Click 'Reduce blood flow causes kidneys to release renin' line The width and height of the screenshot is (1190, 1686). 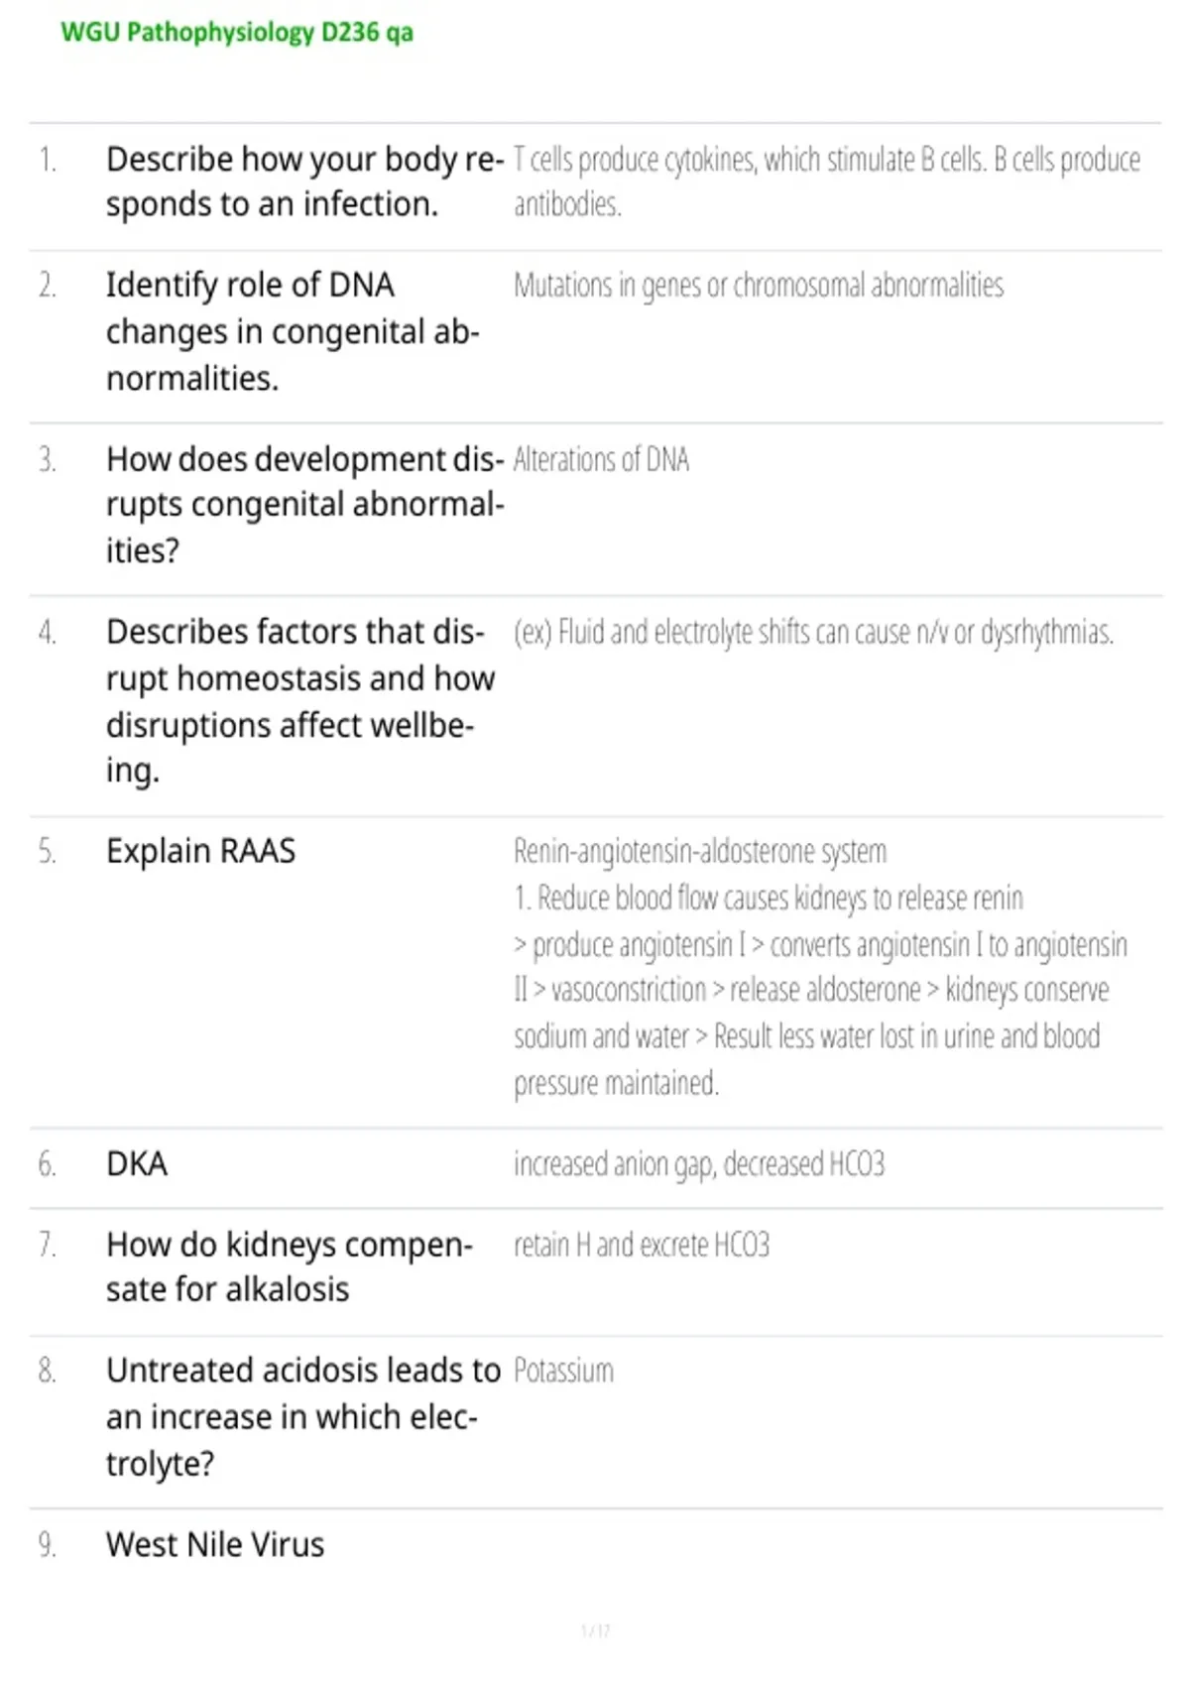click(769, 899)
